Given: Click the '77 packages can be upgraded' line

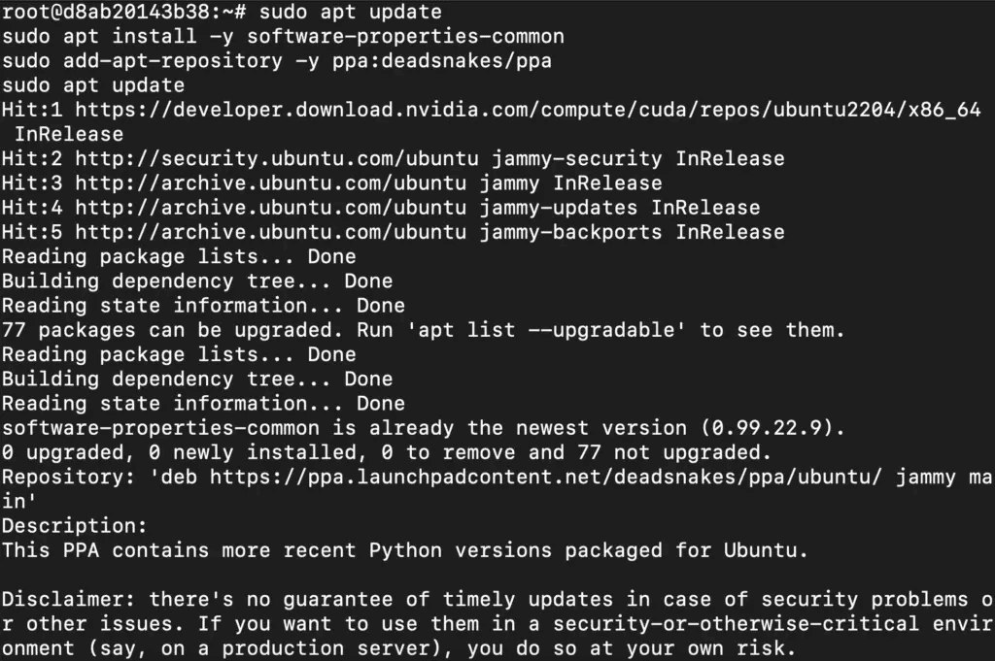Looking at the screenshot, I should click(424, 330).
